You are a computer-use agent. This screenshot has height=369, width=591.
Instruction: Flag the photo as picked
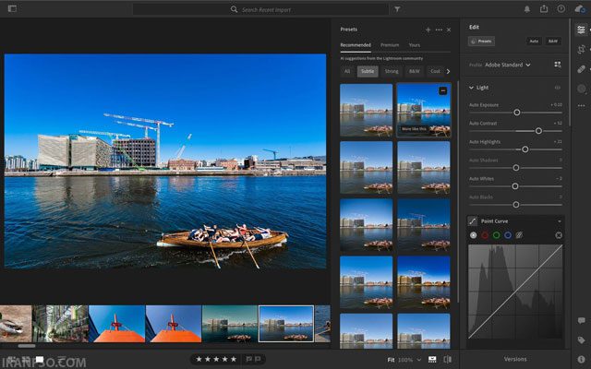point(248,359)
